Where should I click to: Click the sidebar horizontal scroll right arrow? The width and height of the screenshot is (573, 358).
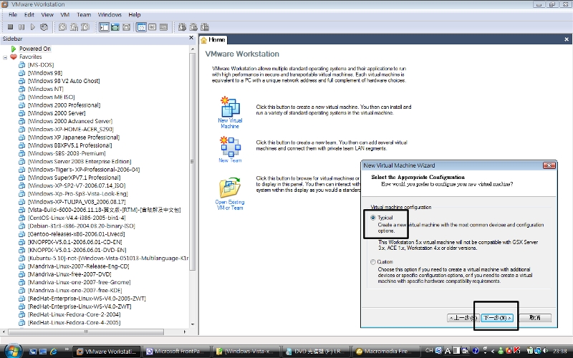pyautogui.click(x=185, y=332)
